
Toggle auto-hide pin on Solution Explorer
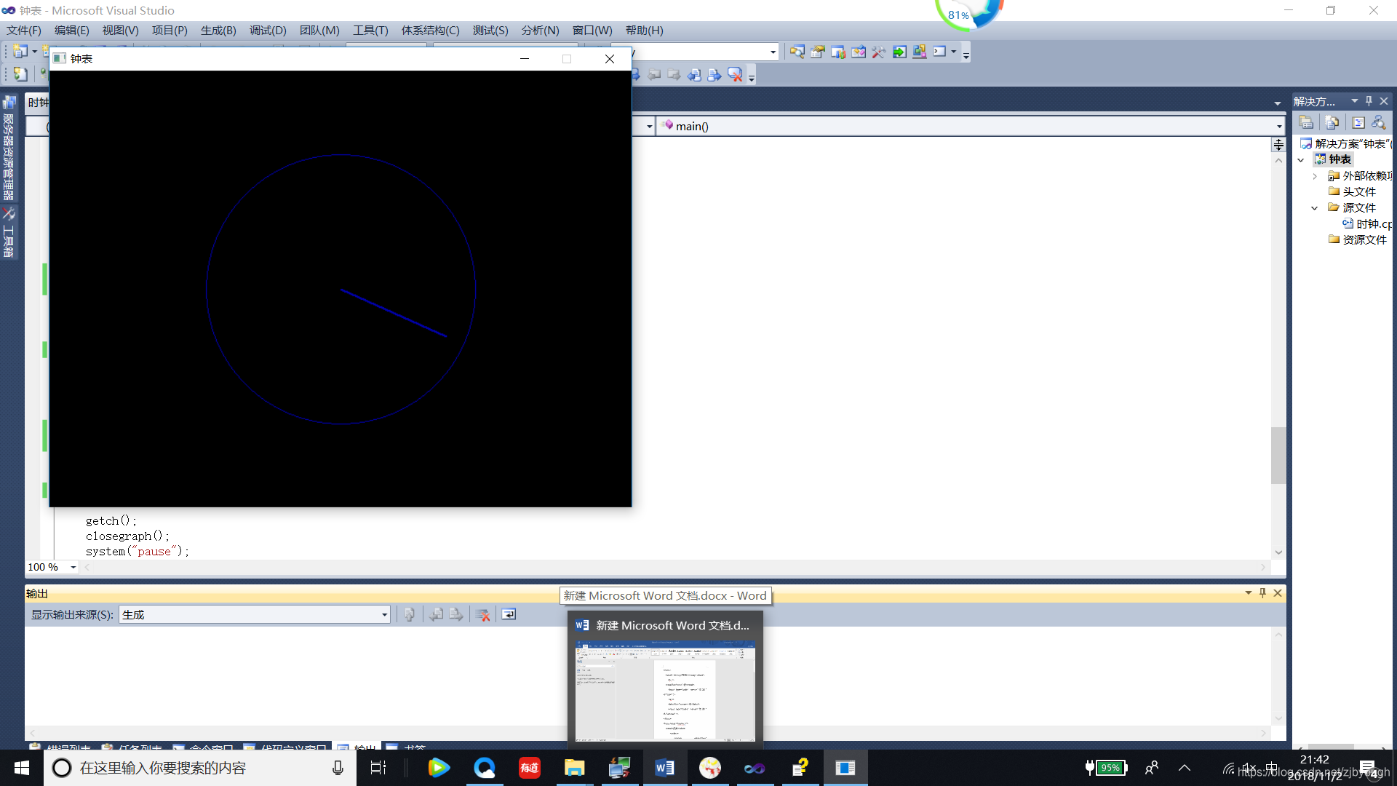point(1369,101)
